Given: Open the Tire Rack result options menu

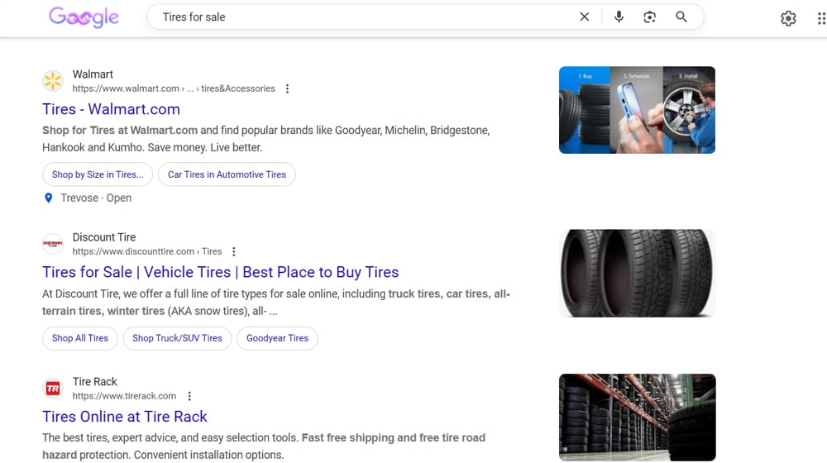Looking at the screenshot, I should click(189, 396).
